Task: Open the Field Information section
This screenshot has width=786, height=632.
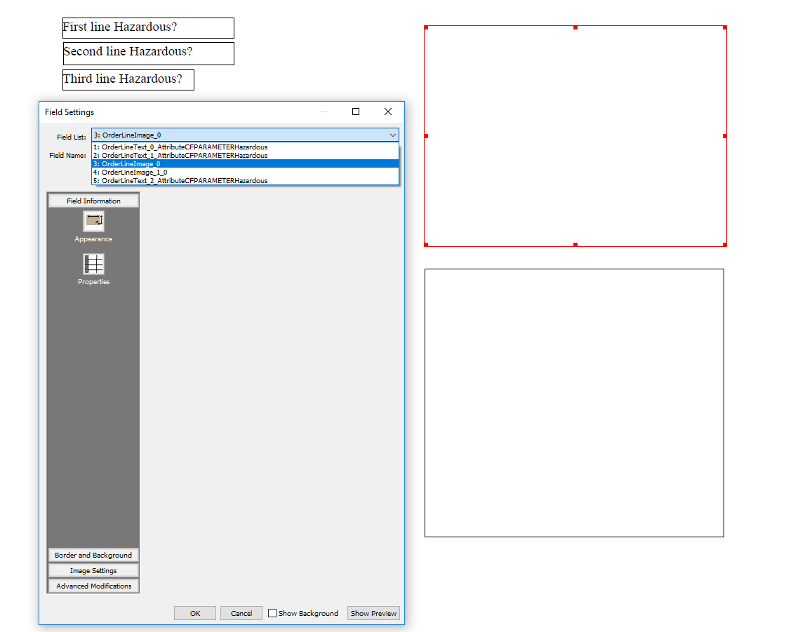Action: (93, 201)
